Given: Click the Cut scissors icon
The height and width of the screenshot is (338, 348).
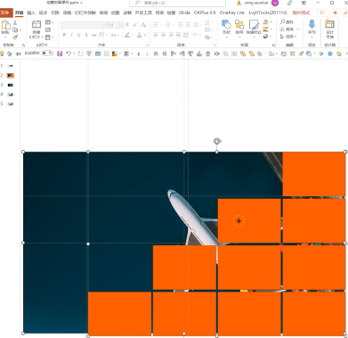Looking at the screenshot, I should click(15, 23).
